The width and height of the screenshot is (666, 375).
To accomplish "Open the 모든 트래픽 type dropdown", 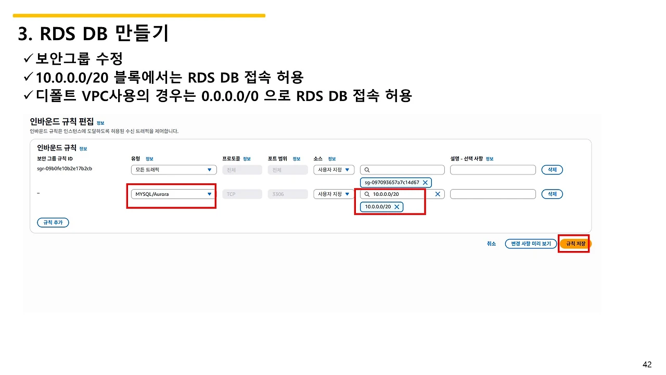I will click(x=173, y=169).
